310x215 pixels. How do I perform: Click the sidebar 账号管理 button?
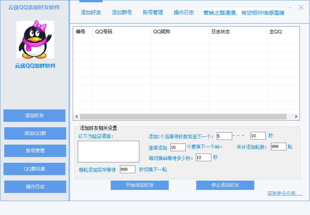click(35, 151)
